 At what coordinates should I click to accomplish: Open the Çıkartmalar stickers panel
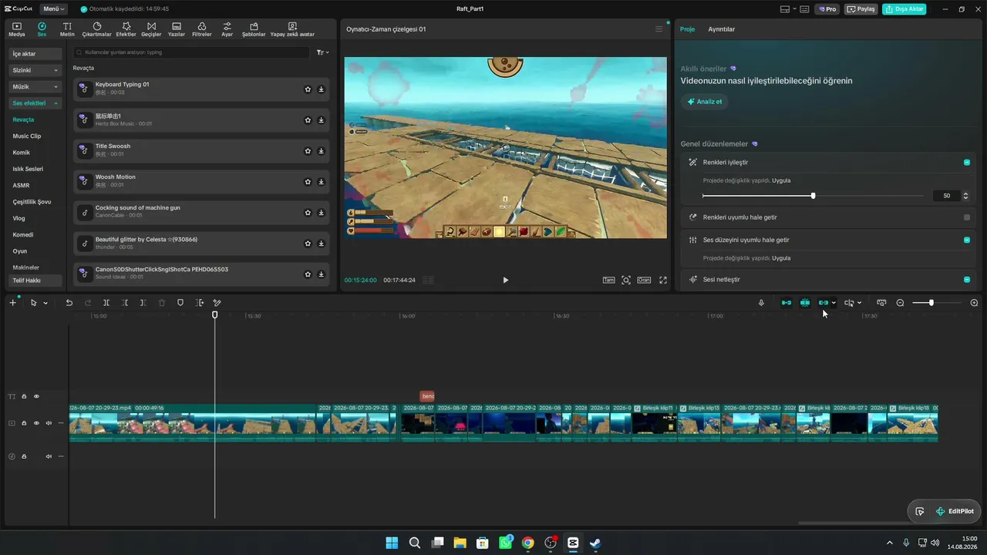(96, 29)
